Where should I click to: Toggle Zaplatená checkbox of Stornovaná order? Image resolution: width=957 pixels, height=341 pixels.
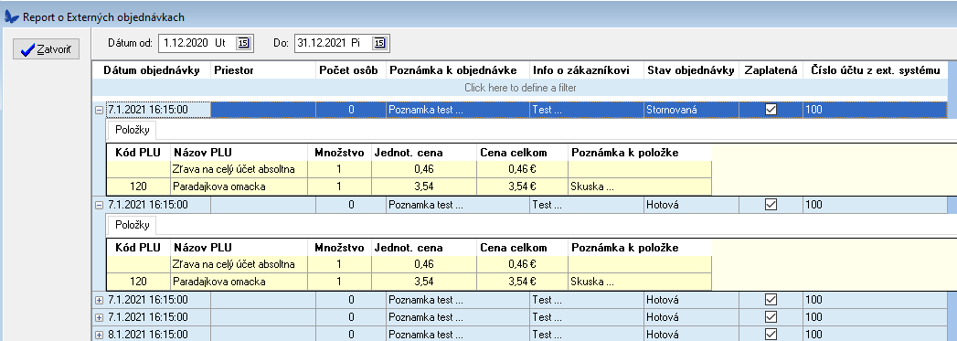(771, 110)
